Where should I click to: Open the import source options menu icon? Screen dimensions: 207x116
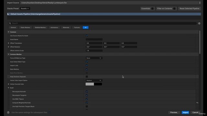tap(200, 3)
